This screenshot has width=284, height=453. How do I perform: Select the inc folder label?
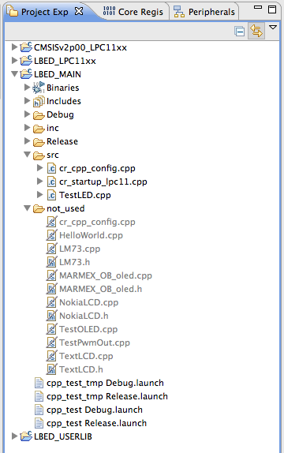point(53,128)
